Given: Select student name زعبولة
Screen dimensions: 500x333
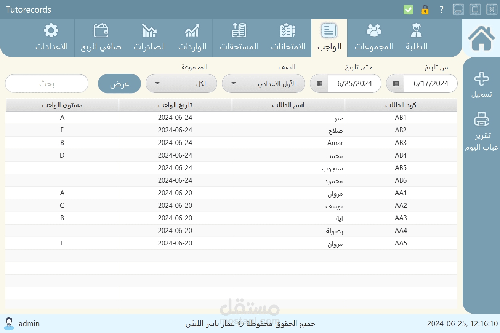Looking at the screenshot, I should pos(288,231).
